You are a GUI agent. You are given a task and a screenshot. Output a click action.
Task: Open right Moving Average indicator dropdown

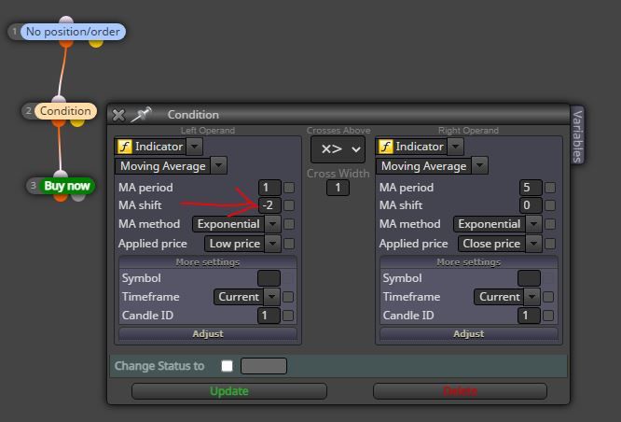(x=479, y=166)
